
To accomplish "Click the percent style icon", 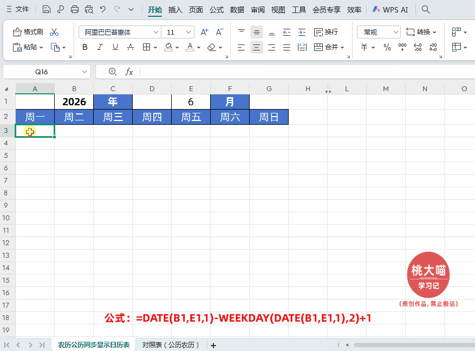I will tap(386, 47).
